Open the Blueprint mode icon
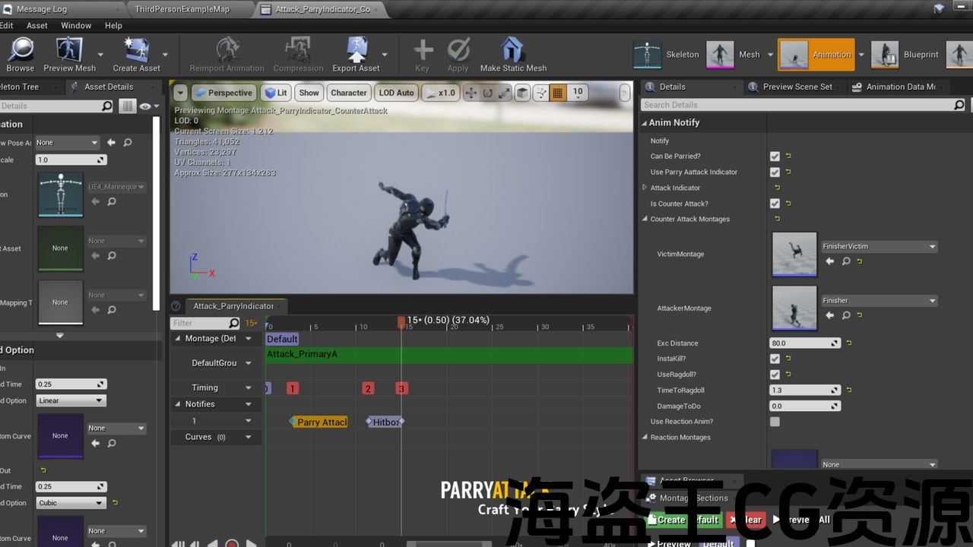The width and height of the screenshot is (973, 547). tap(885, 55)
